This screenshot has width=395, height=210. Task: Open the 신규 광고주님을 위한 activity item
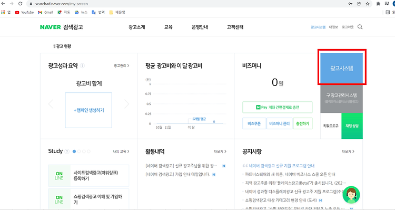pyautogui.click(x=181, y=166)
